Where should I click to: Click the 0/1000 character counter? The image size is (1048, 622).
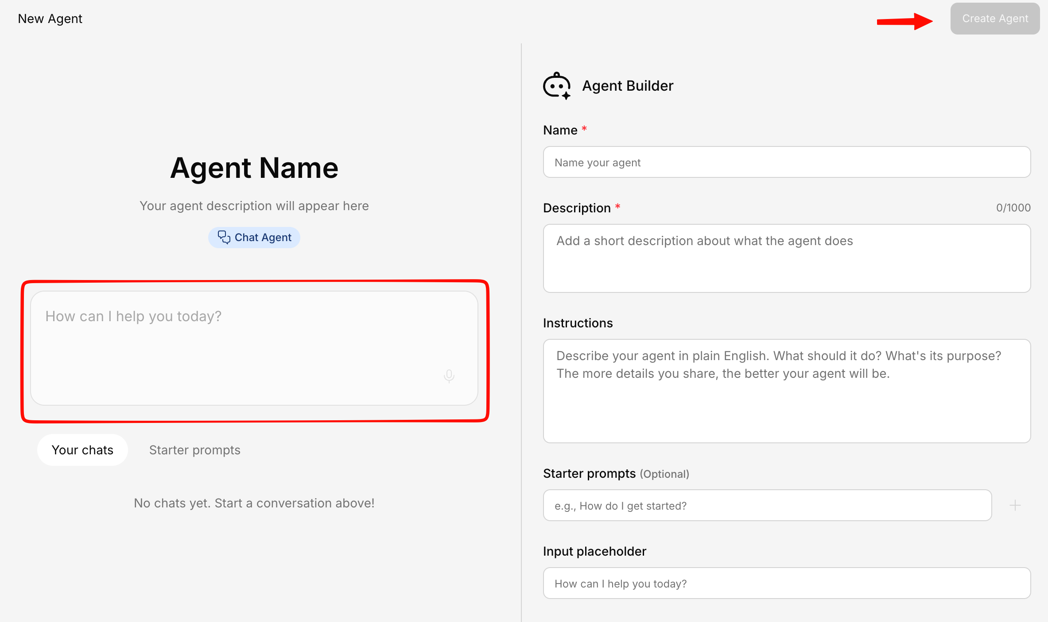[x=1013, y=208]
